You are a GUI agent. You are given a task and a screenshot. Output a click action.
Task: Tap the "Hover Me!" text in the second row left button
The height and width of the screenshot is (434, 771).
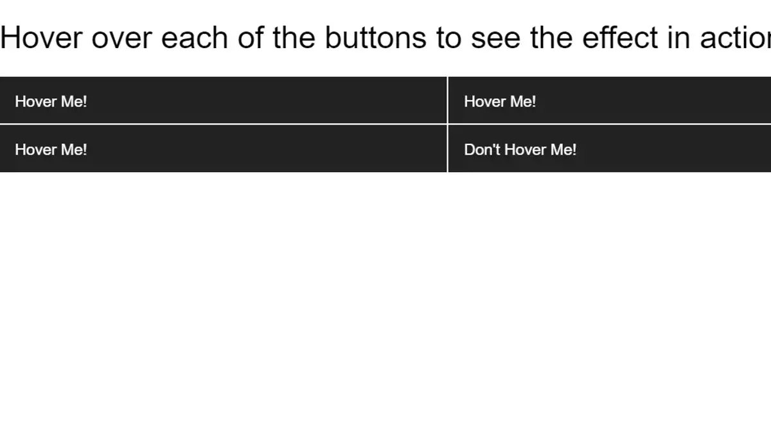click(51, 150)
